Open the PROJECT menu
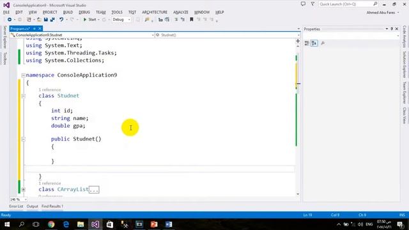 (x=50, y=12)
